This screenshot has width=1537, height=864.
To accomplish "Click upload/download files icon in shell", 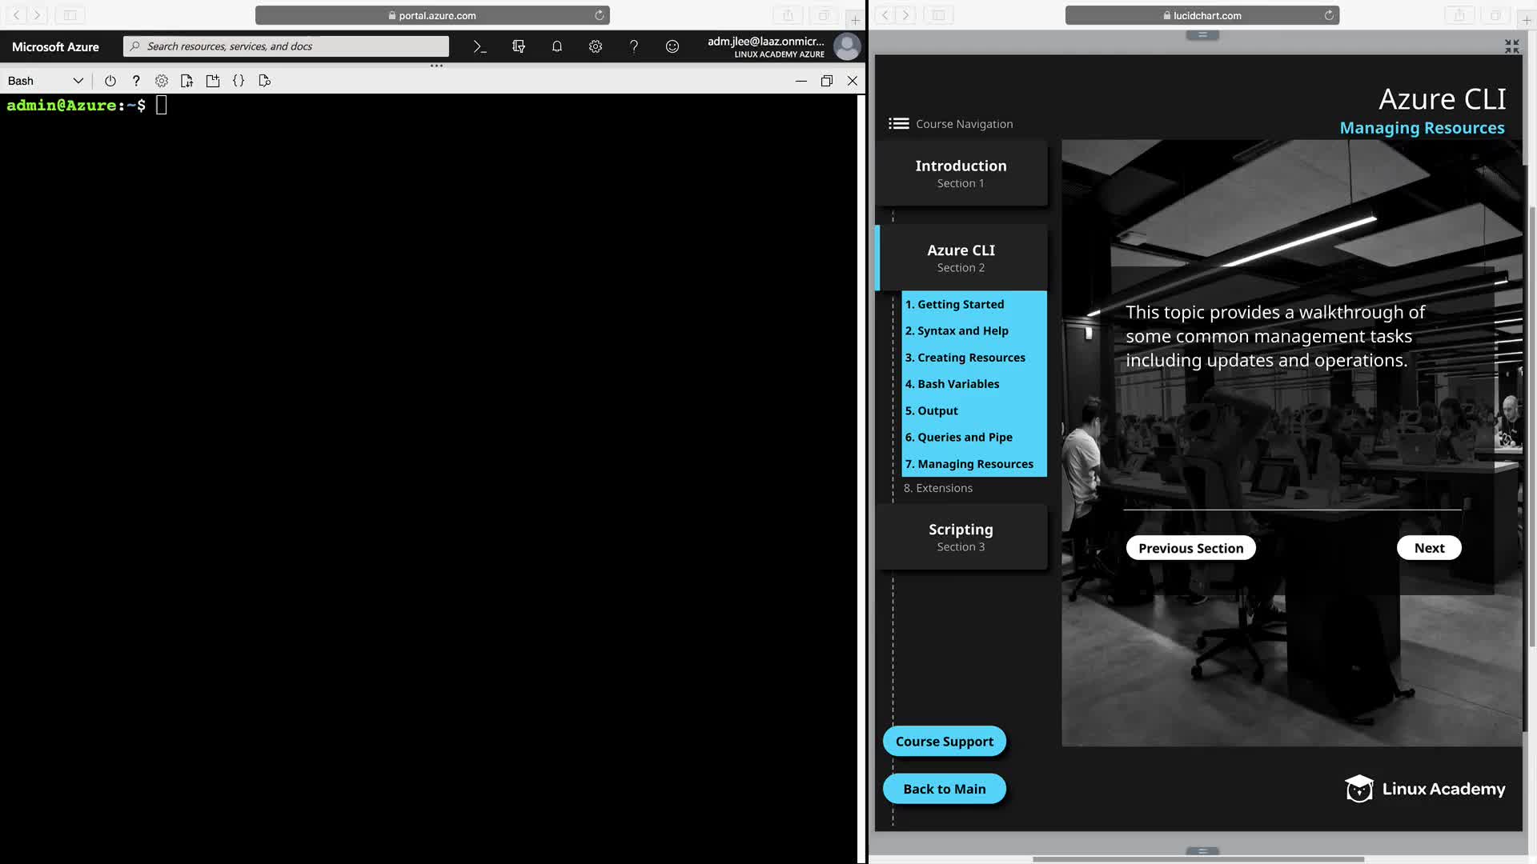I will (x=187, y=81).
